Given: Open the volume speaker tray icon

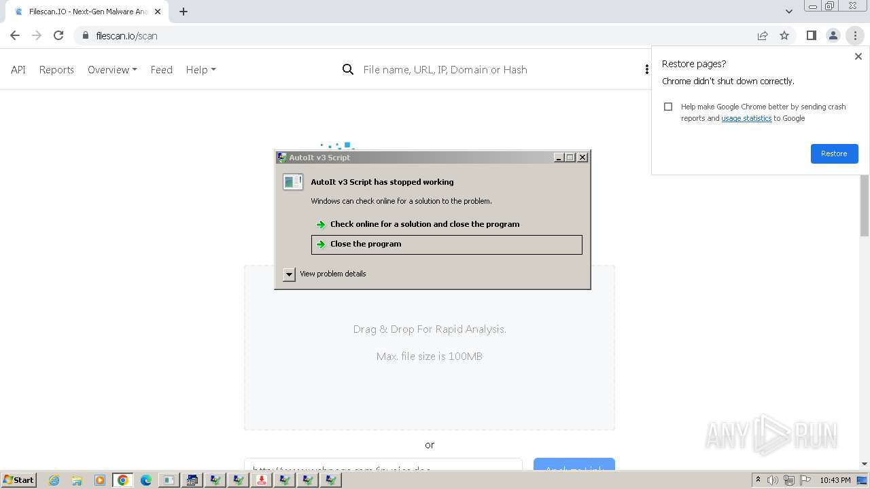Looking at the screenshot, I should coord(773,480).
